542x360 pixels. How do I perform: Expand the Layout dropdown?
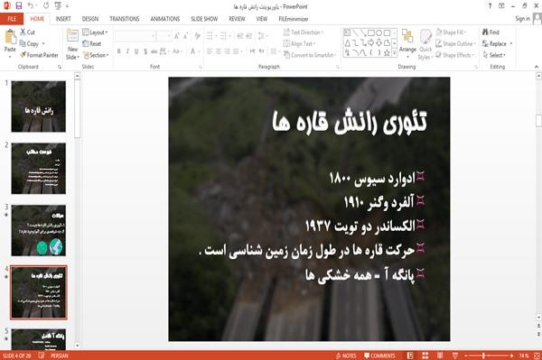tap(95, 32)
